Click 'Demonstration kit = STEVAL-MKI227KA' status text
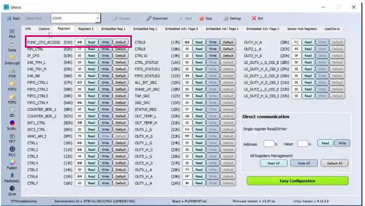Image resolution: width=365 pixels, height=206 pixels. [94, 201]
